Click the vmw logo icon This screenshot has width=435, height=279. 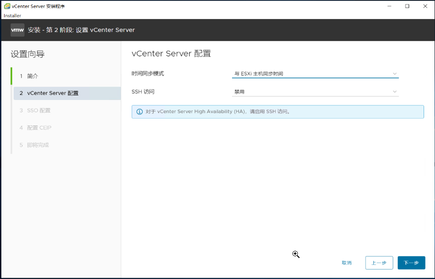pos(17,30)
